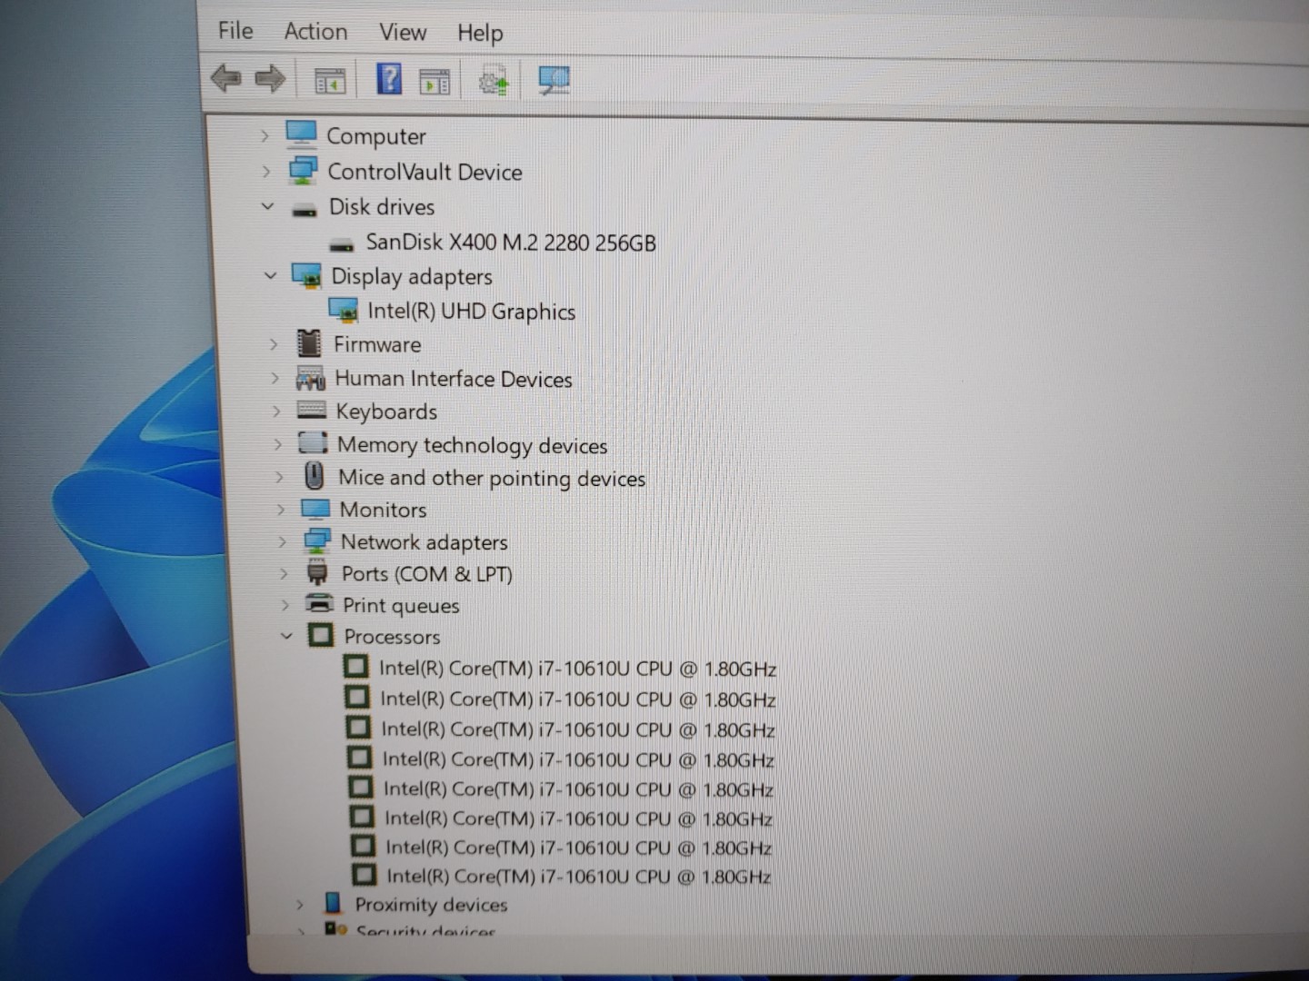The width and height of the screenshot is (1309, 981).
Task: Select the Monitors label
Action: [x=383, y=510]
